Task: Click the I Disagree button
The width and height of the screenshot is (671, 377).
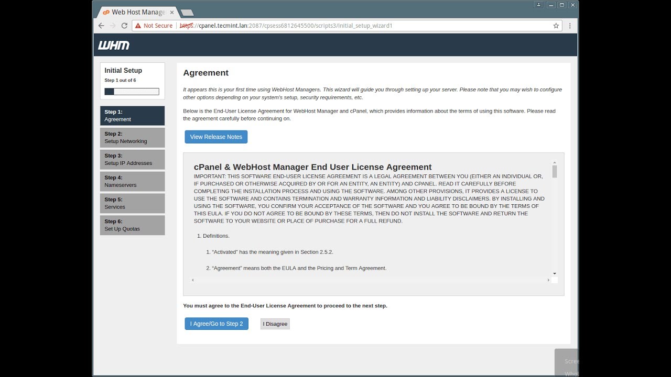Action: pyautogui.click(x=275, y=324)
